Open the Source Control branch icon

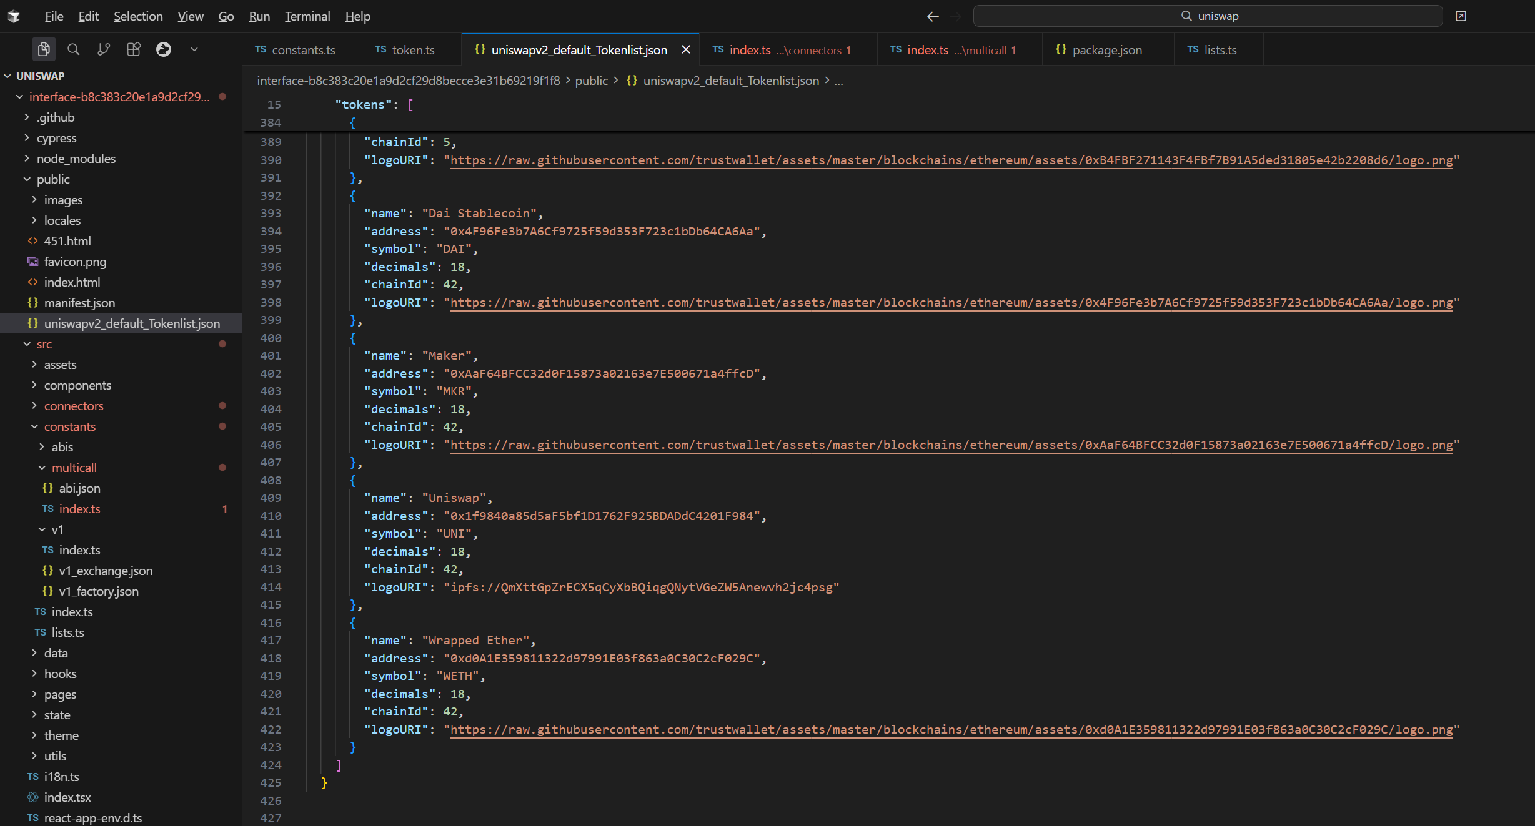(x=104, y=49)
